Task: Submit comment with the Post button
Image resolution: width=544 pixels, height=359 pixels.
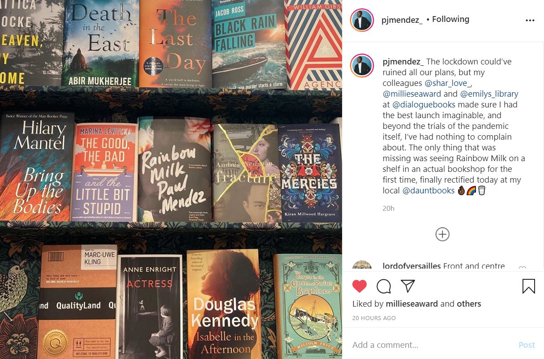Action: [527, 345]
